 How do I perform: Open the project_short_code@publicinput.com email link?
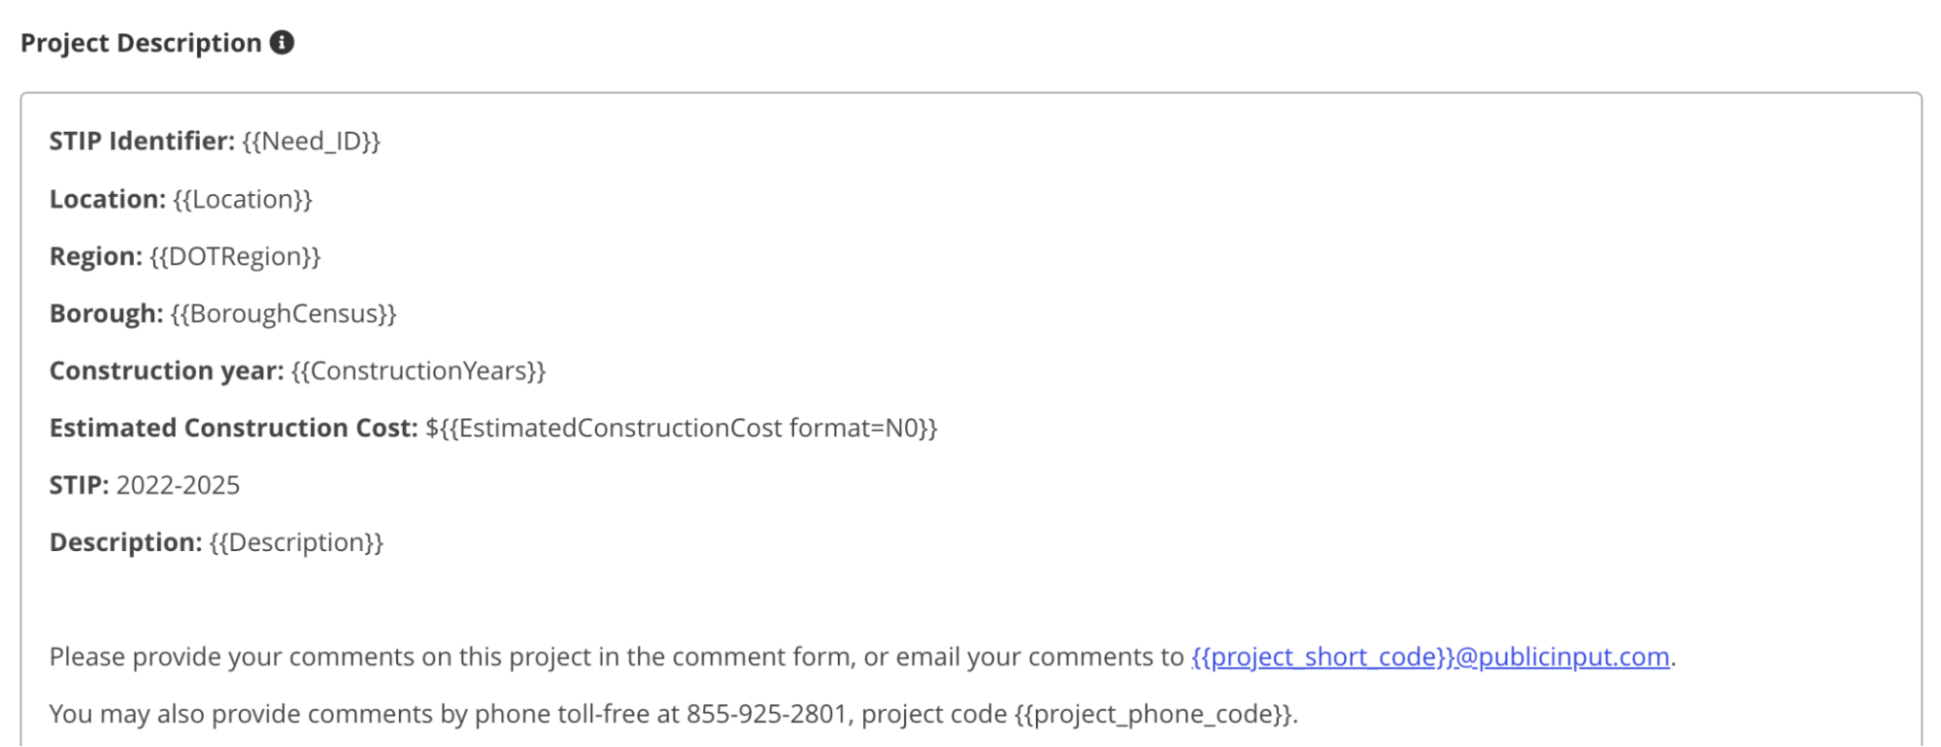pos(1430,657)
